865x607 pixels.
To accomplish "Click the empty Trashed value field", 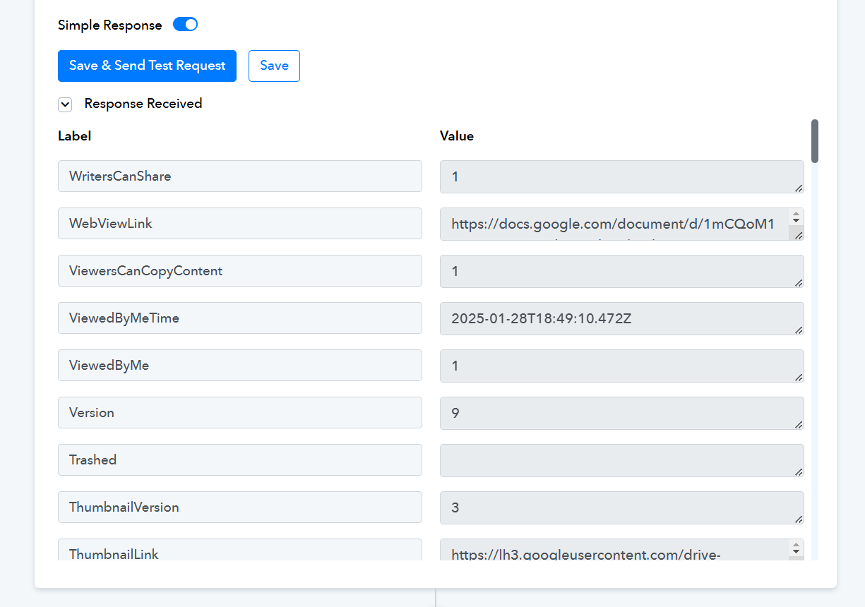I will [x=622, y=460].
